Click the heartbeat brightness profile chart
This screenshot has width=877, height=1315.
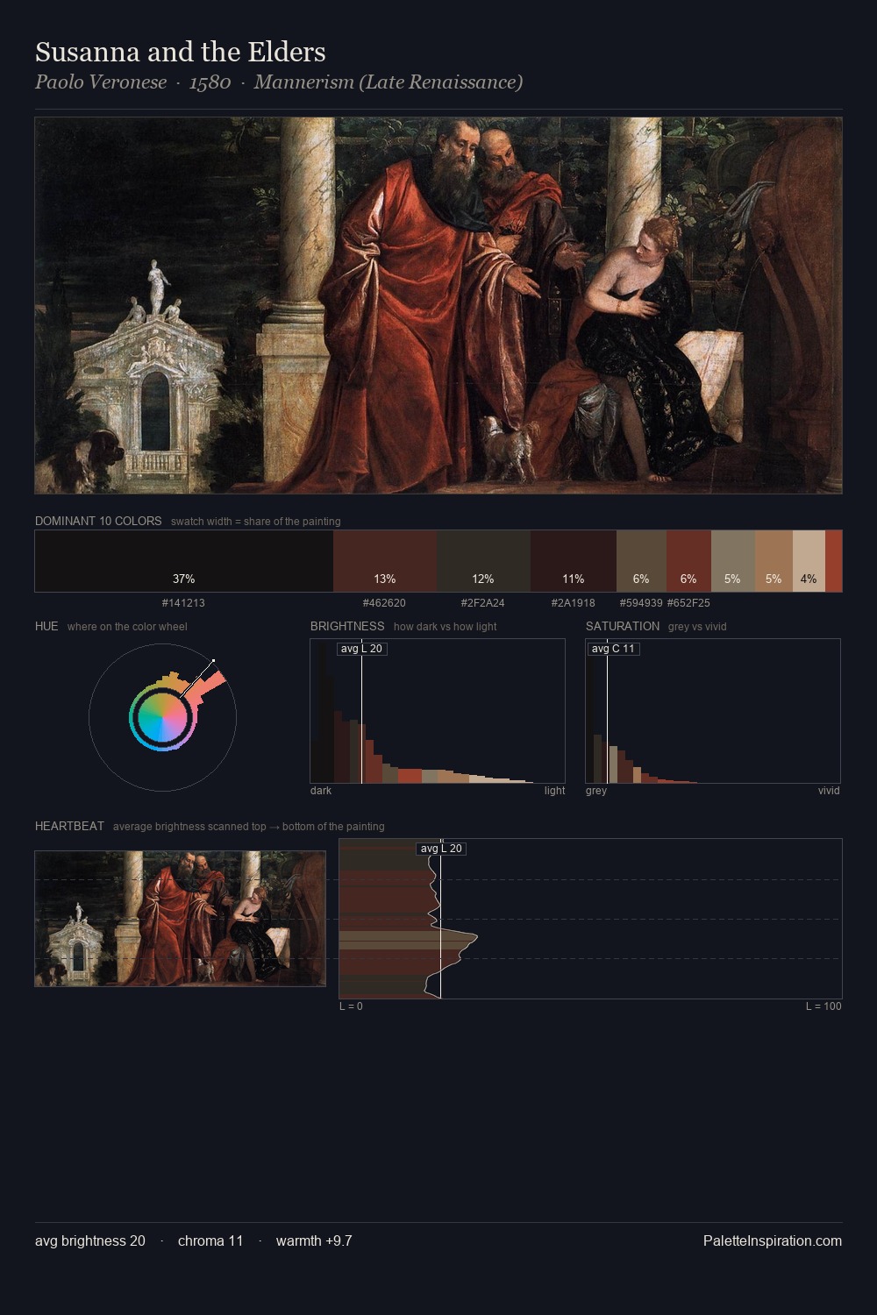(590, 919)
